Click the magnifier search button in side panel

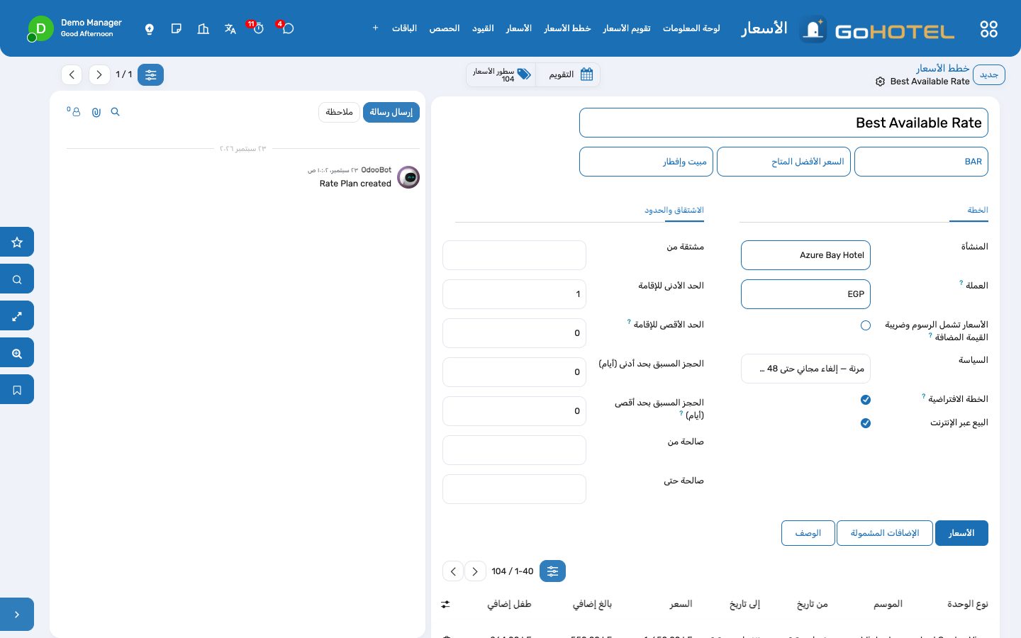[x=17, y=279]
